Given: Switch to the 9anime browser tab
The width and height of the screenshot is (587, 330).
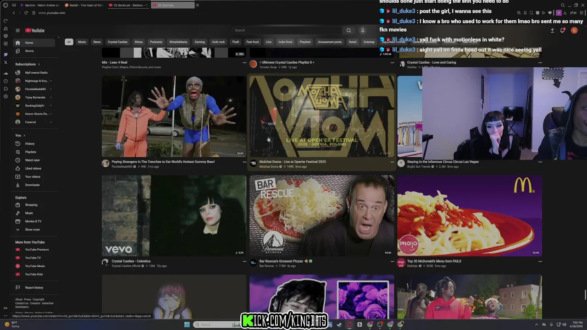Looking at the screenshot, I should pos(40,5).
